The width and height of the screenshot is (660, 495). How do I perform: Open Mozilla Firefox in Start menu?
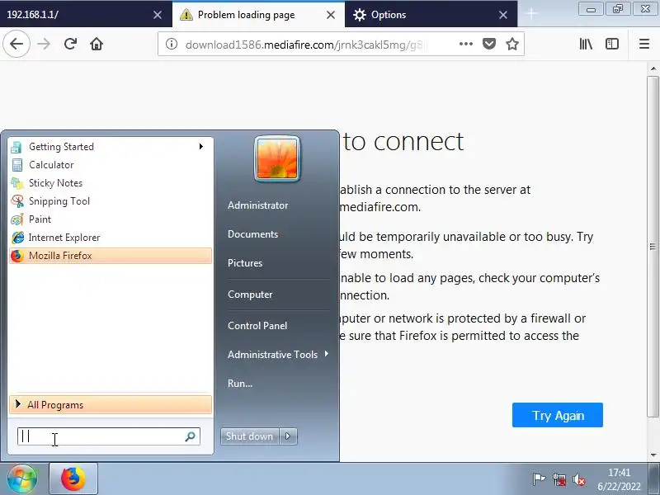110,256
